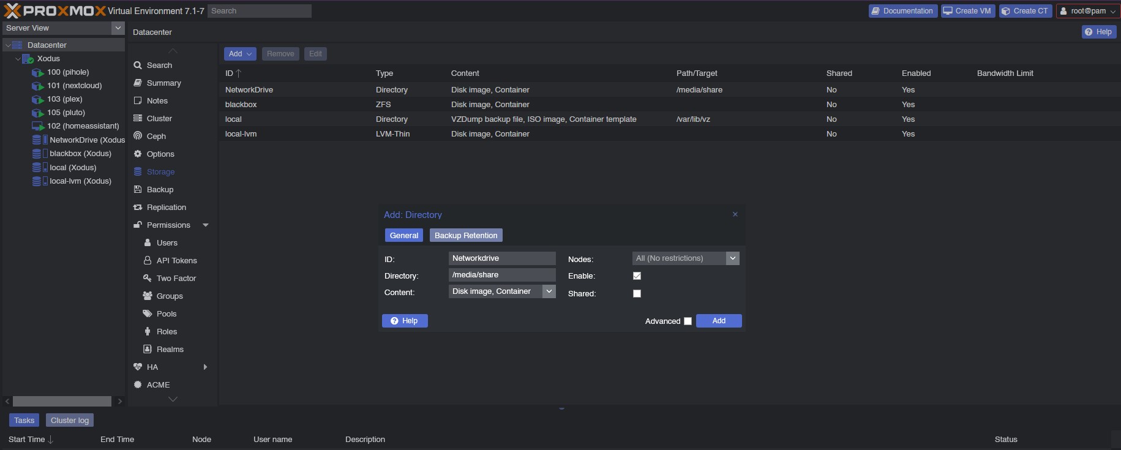Switch to the Backup Retention tab
The width and height of the screenshot is (1121, 450).
[466, 235]
